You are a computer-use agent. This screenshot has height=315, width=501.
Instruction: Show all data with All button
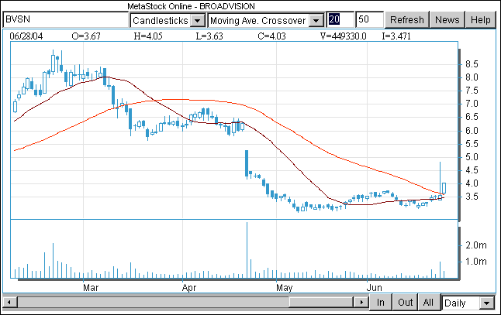[428, 302]
